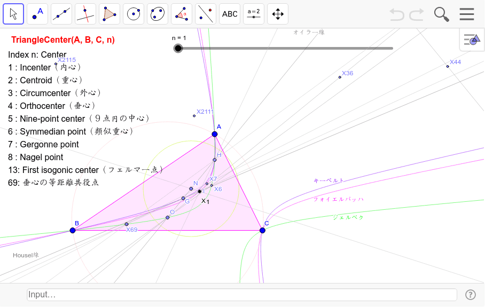Select point X2111
The image size is (485, 307).
tap(194, 116)
